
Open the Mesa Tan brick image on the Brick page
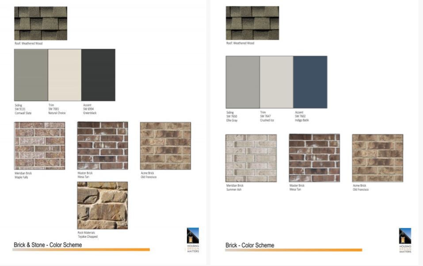coord(314,158)
